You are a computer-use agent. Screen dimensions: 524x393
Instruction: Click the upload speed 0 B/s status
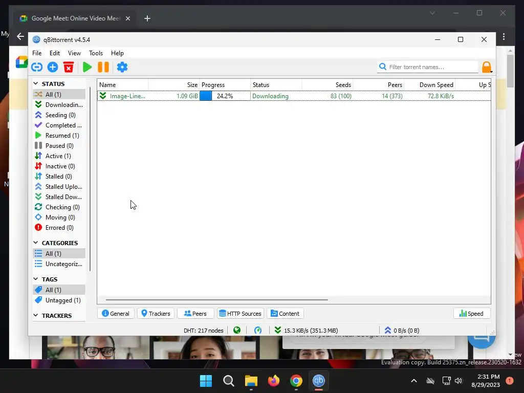coord(402,331)
